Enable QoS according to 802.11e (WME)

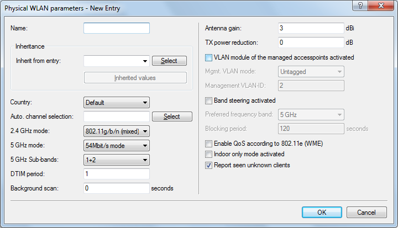(x=209, y=144)
